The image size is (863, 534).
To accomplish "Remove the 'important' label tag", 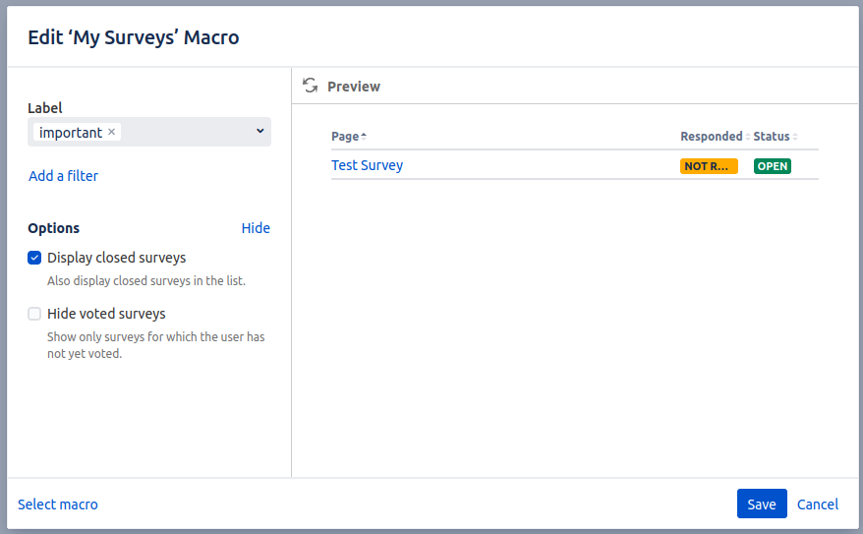I will [112, 132].
